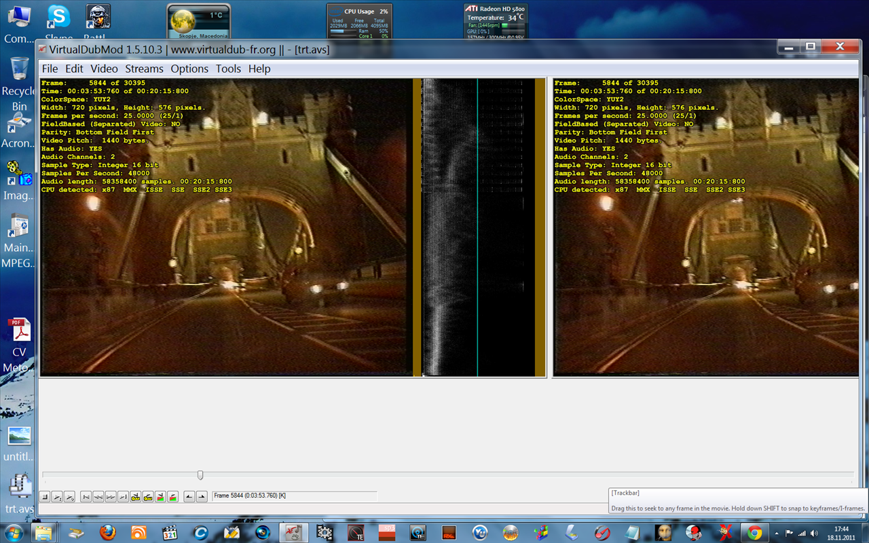Click the seek trackbar slider handle
Screen dimensions: 869x543
[200, 475]
